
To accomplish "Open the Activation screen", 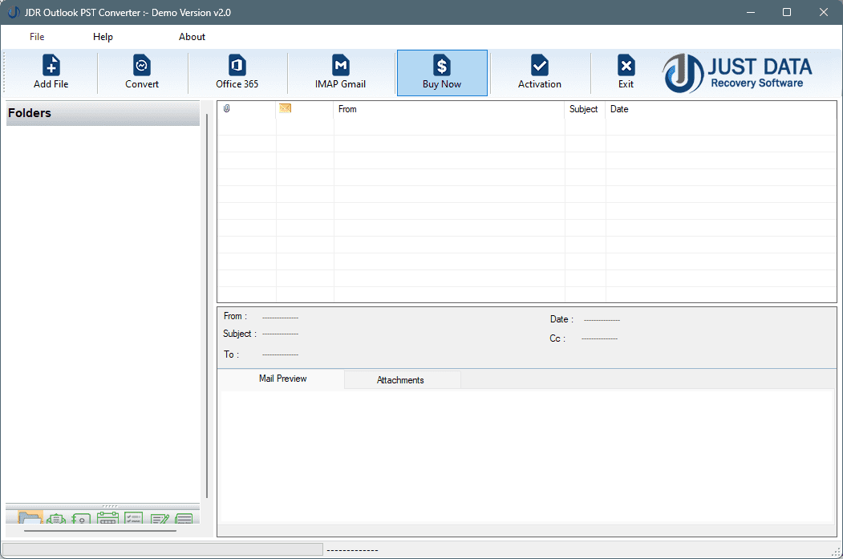I will tap(539, 71).
